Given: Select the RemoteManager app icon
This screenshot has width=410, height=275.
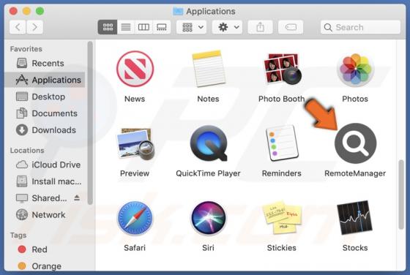Looking at the screenshot, I should pyautogui.click(x=355, y=143).
